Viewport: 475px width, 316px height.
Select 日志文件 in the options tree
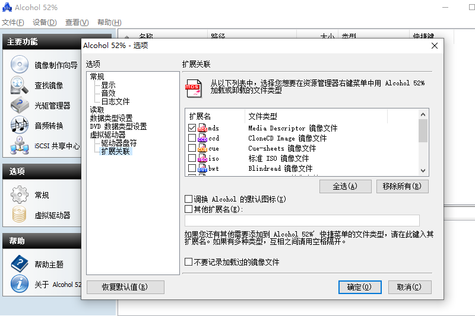(115, 101)
